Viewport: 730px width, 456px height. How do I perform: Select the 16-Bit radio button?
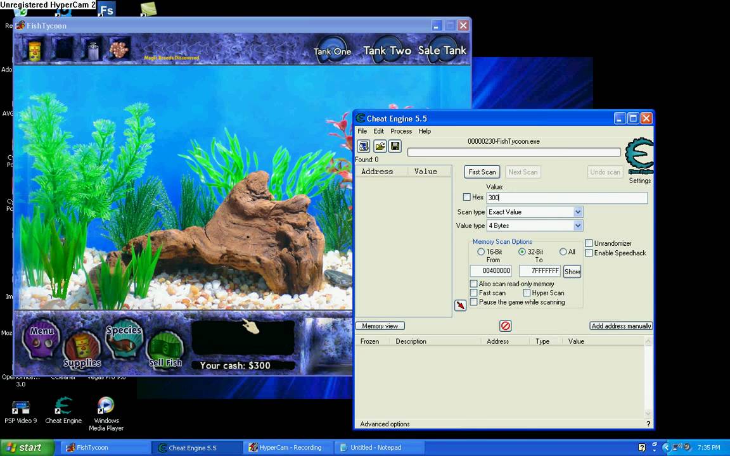[x=481, y=251]
